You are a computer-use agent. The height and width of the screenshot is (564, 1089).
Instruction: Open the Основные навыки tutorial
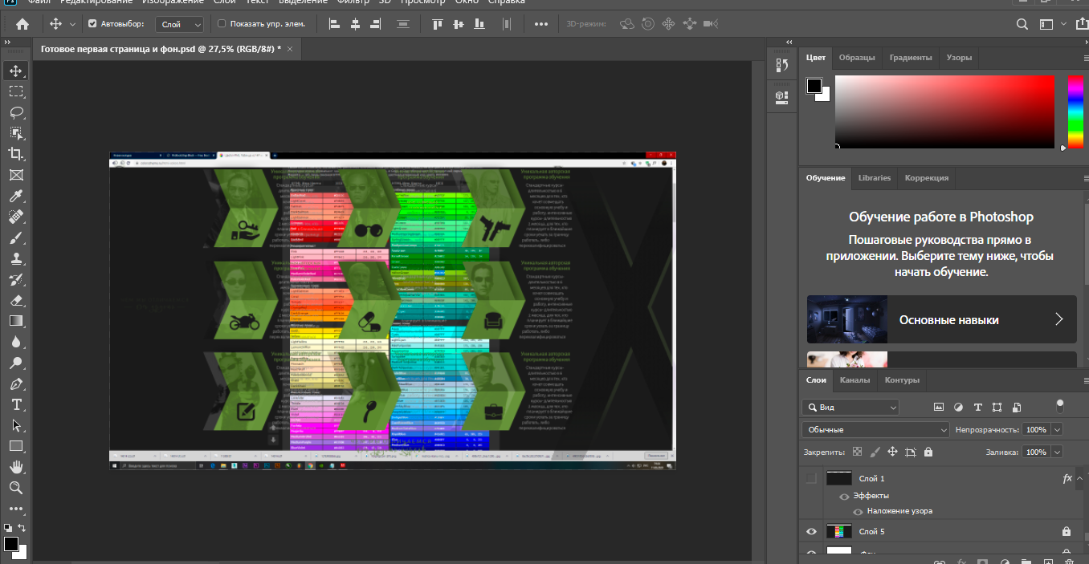[x=941, y=319]
